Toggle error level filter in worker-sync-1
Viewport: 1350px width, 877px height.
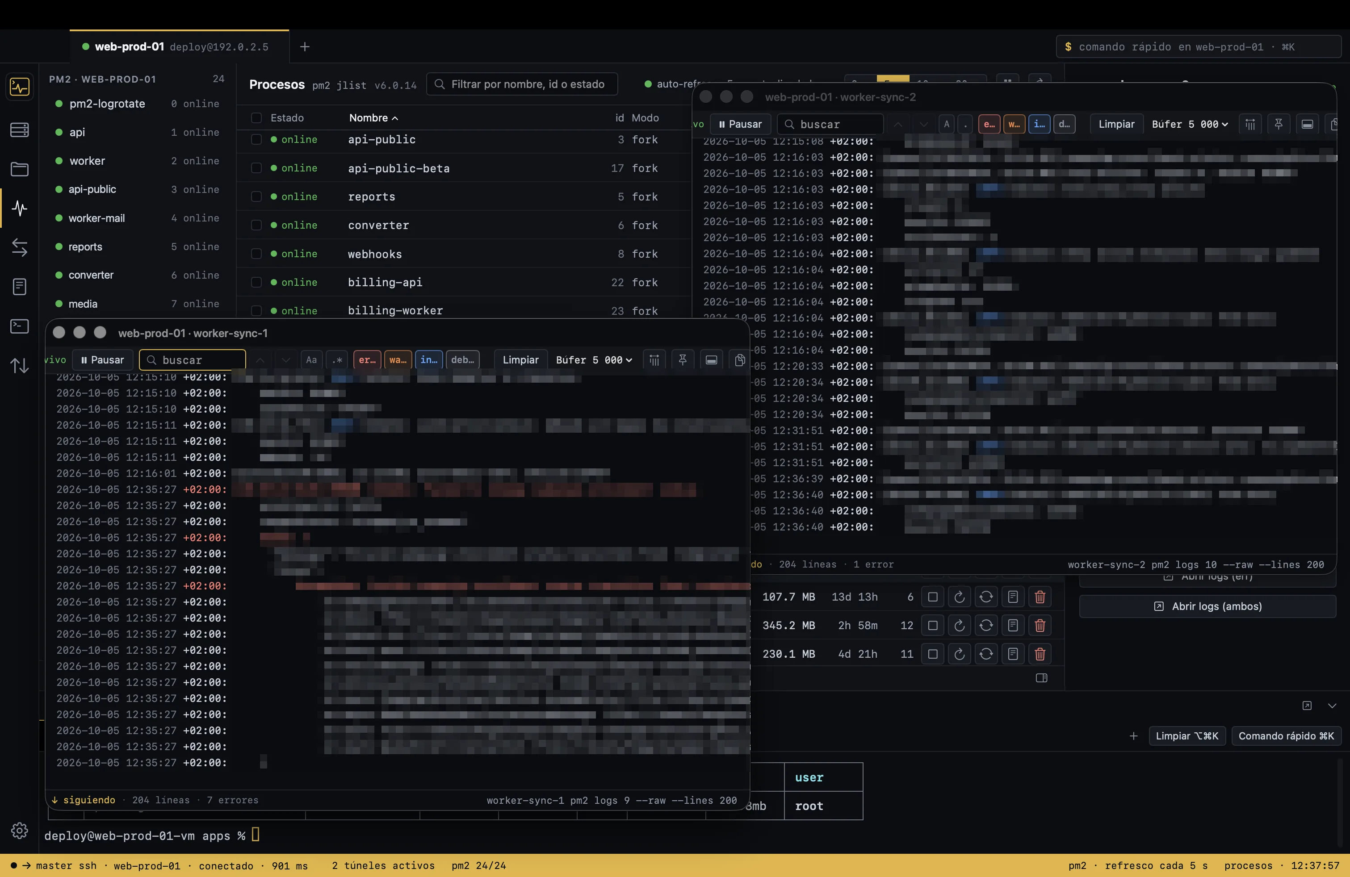pyautogui.click(x=366, y=360)
